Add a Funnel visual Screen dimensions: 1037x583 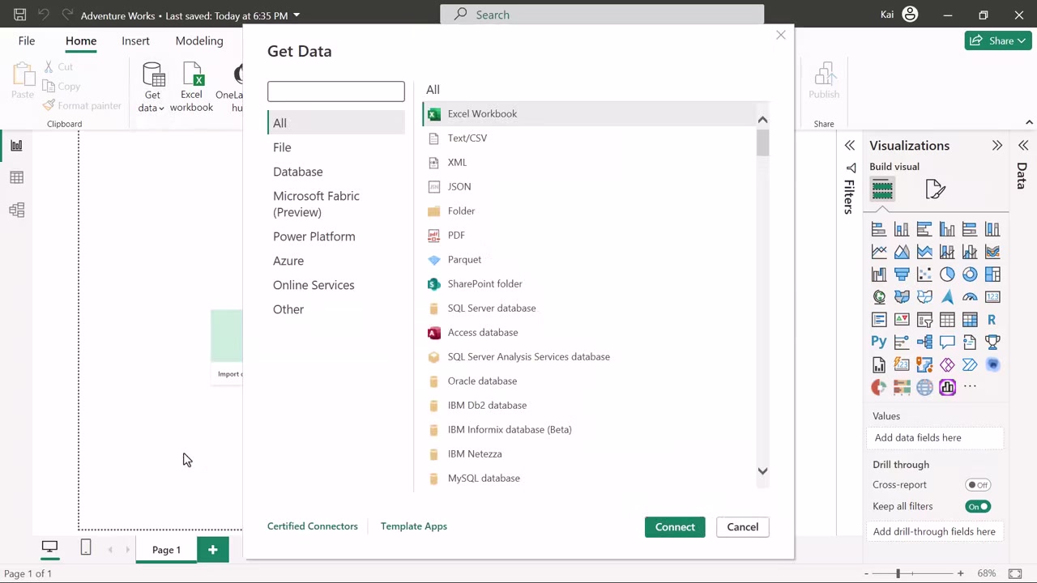click(902, 274)
